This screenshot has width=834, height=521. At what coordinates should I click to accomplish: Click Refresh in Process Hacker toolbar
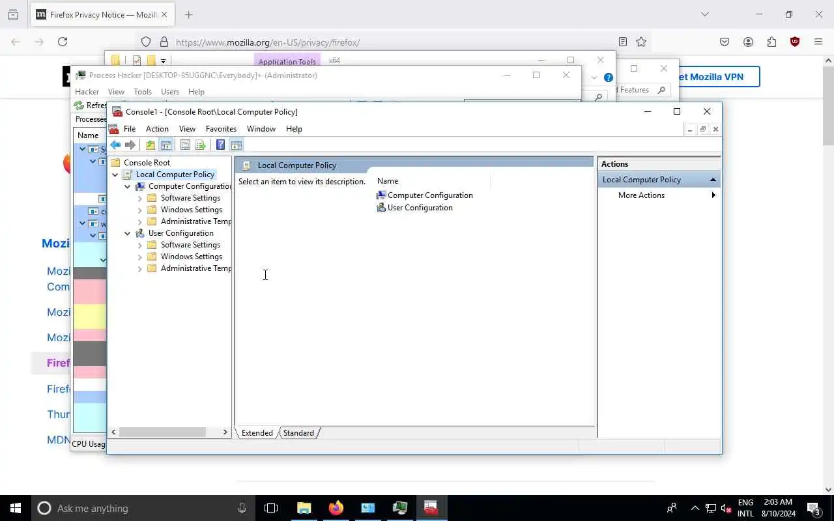pos(91,106)
